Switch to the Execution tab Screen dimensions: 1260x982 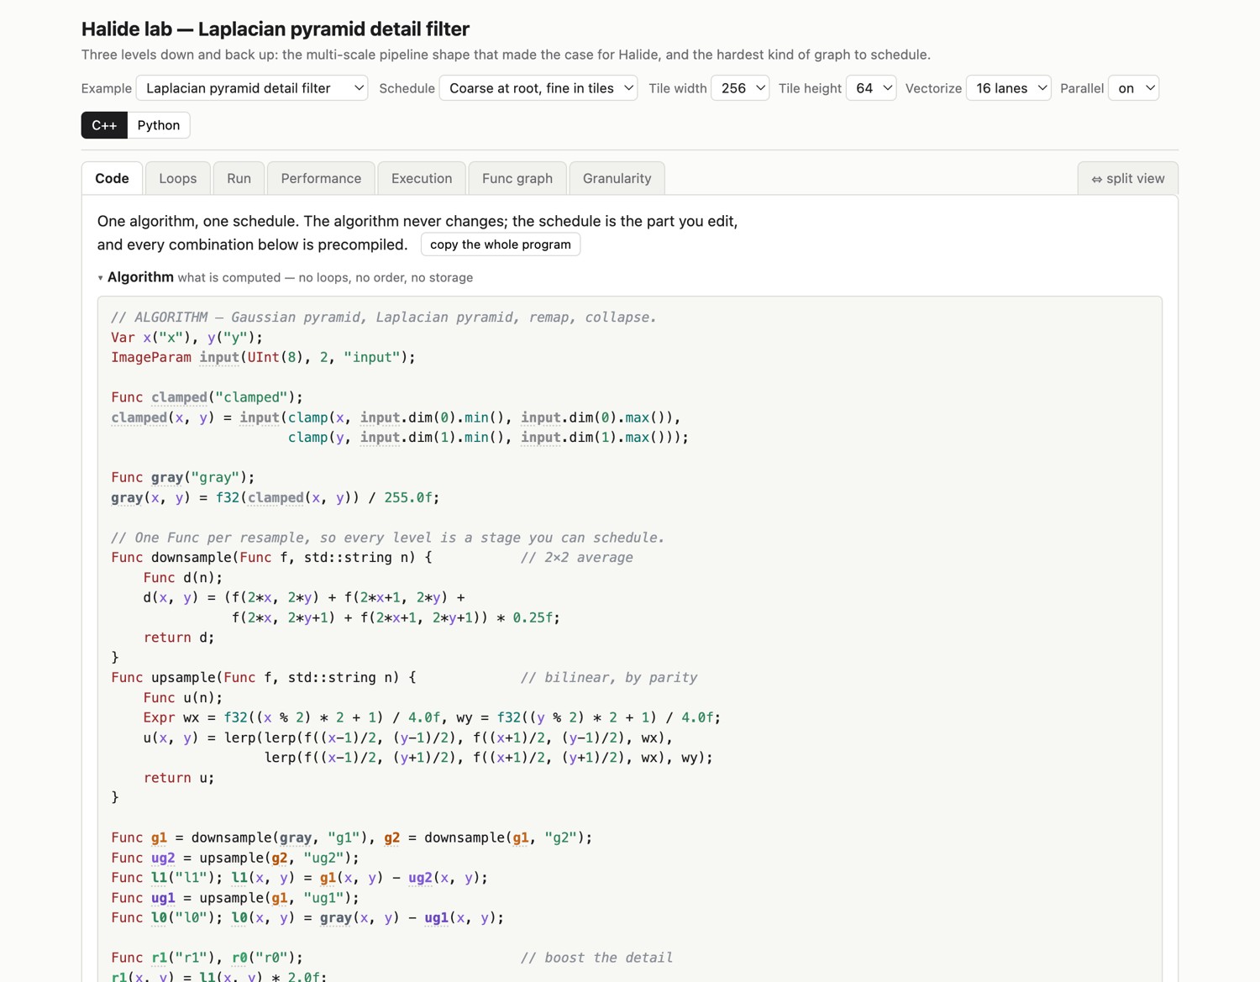(422, 178)
